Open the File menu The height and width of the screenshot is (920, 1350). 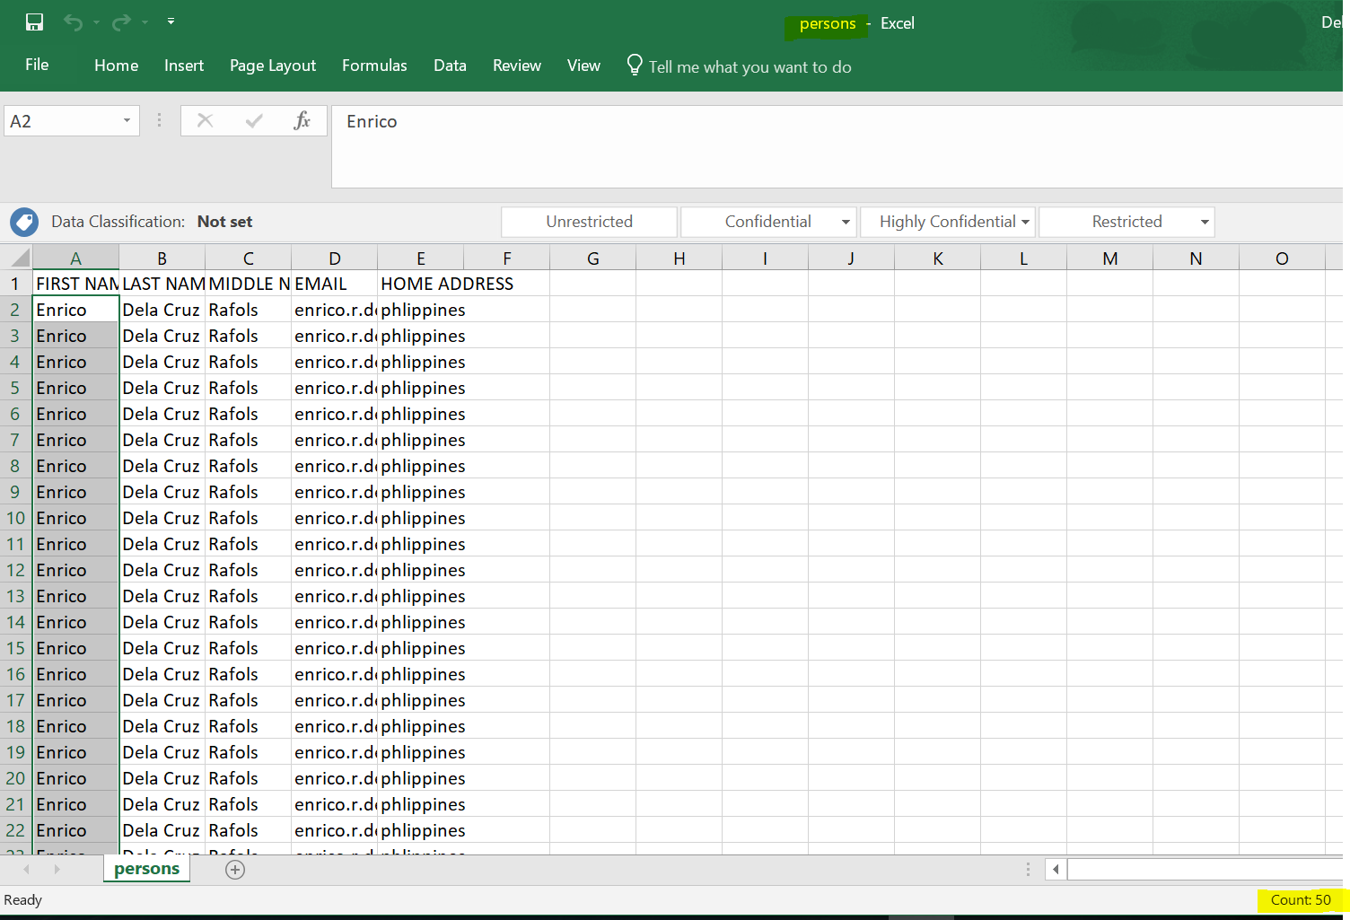[x=37, y=65]
